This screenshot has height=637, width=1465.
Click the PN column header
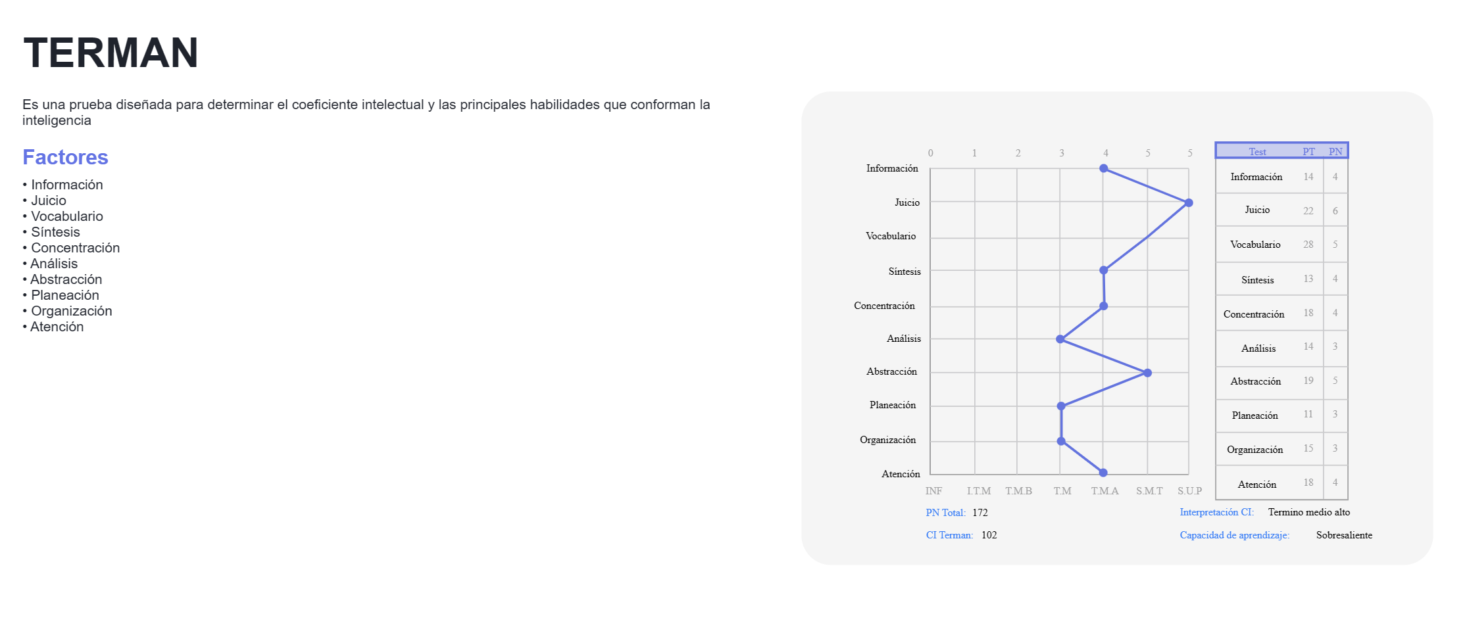(x=1335, y=152)
